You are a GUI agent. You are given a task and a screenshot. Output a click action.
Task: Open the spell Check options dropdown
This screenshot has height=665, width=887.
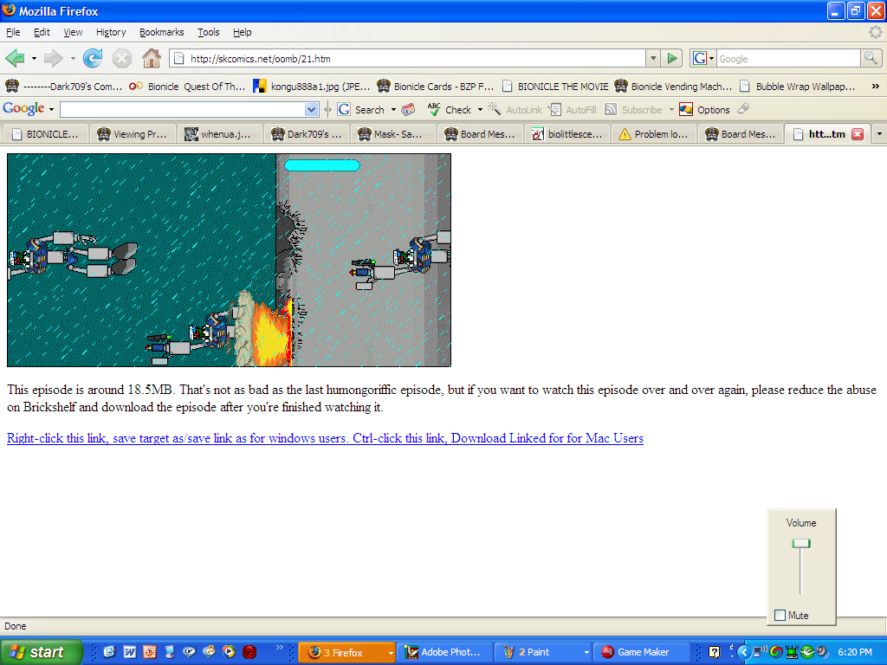[x=480, y=110]
